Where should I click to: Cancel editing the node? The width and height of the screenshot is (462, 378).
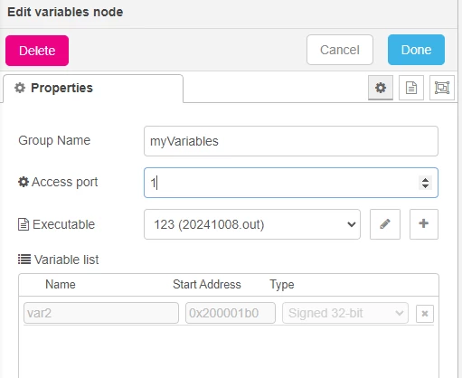340,50
